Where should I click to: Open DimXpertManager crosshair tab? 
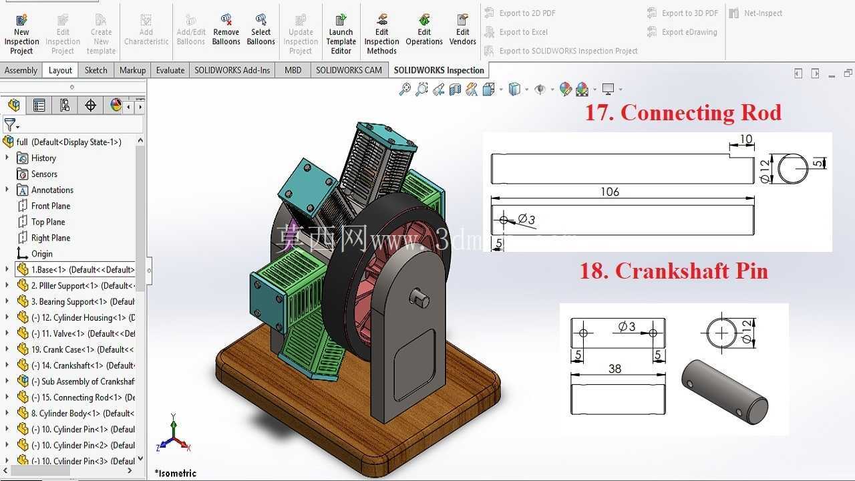pos(90,105)
